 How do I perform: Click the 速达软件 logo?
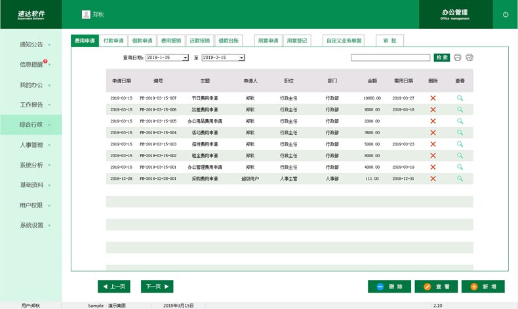coord(31,15)
